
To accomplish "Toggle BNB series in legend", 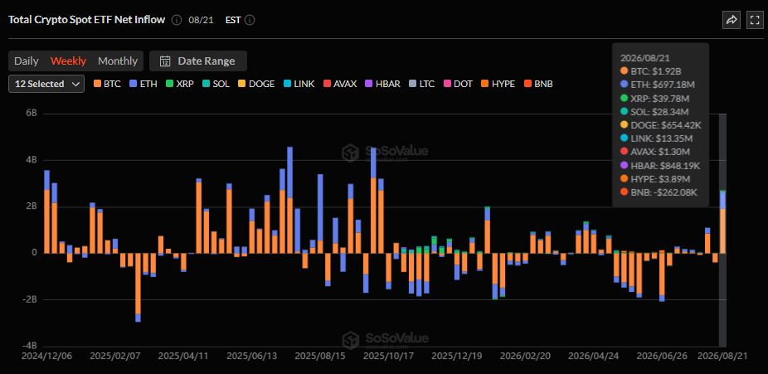I will [x=538, y=84].
